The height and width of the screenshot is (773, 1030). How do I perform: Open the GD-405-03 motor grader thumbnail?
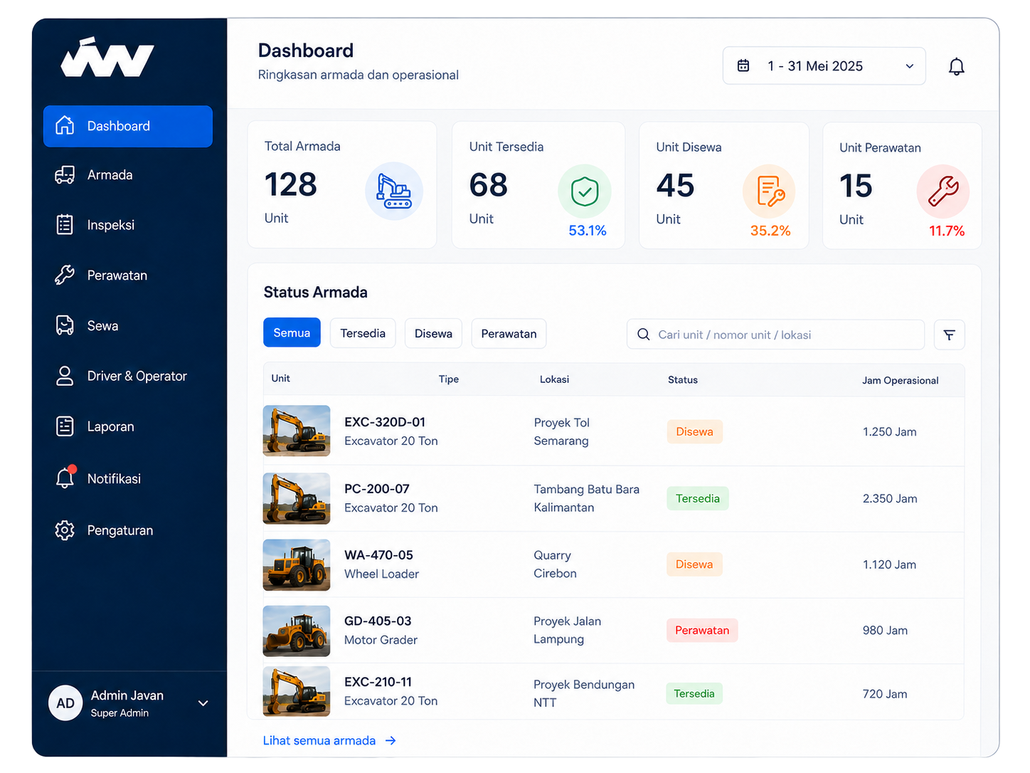point(297,631)
